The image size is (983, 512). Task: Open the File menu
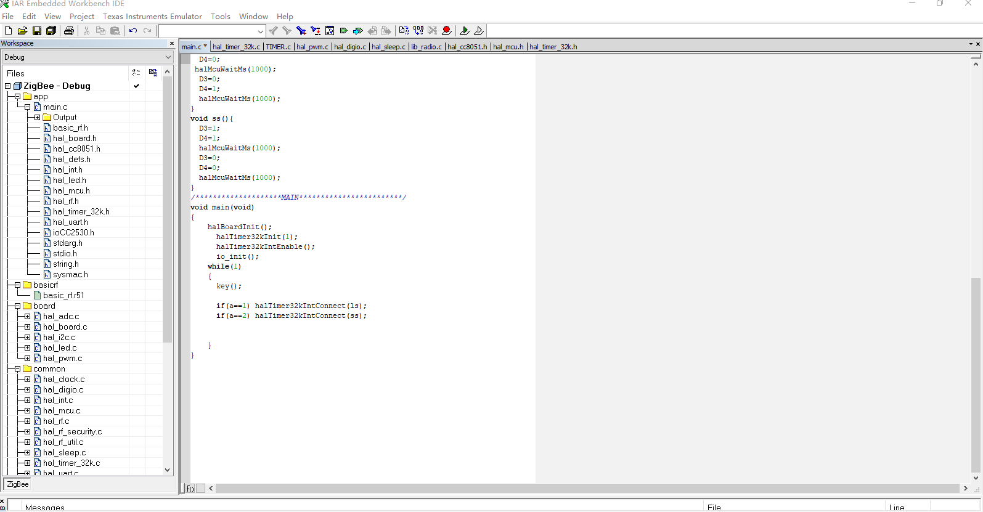7,17
